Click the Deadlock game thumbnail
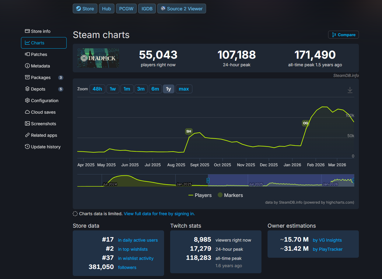The height and width of the screenshot is (279, 382). pyautogui.click(x=98, y=58)
